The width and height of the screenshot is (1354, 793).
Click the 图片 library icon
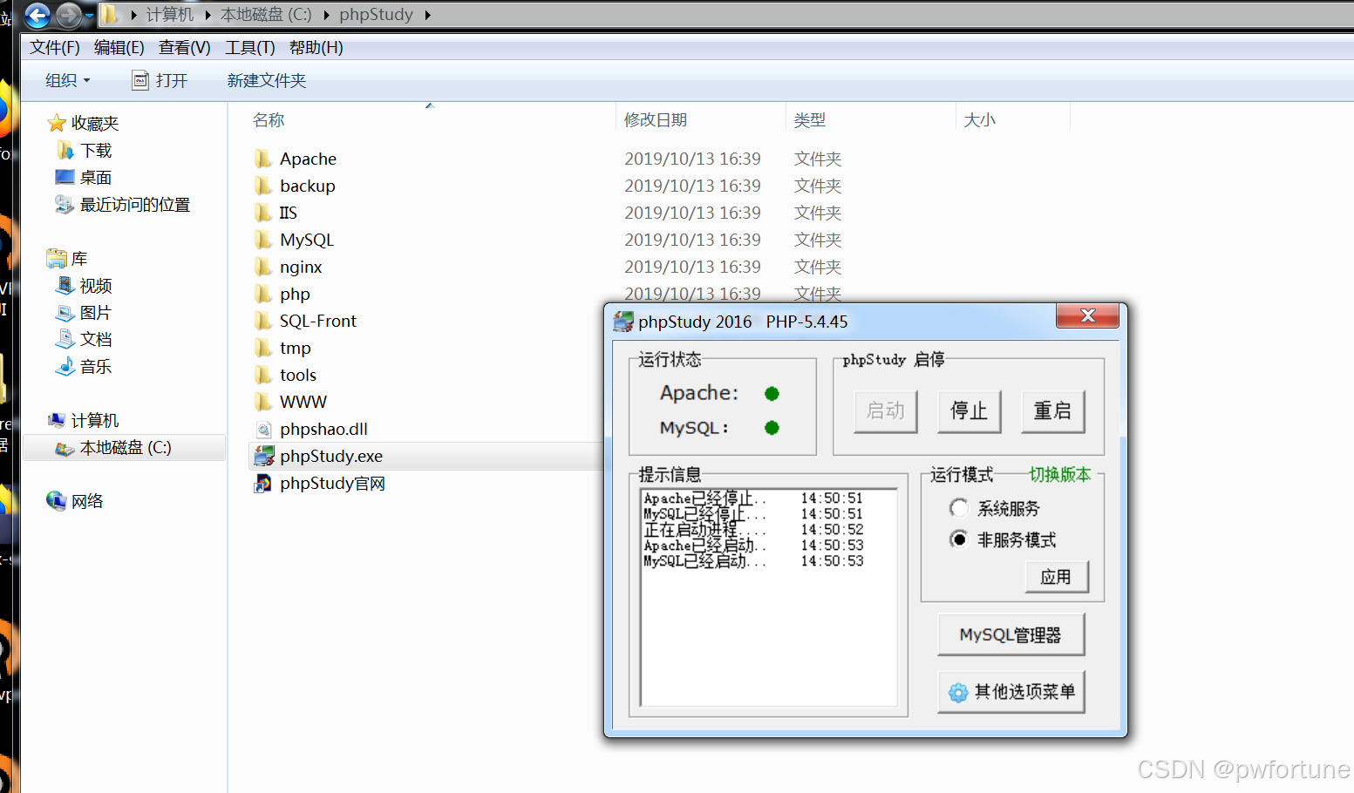pyautogui.click(x=65, y=312)
